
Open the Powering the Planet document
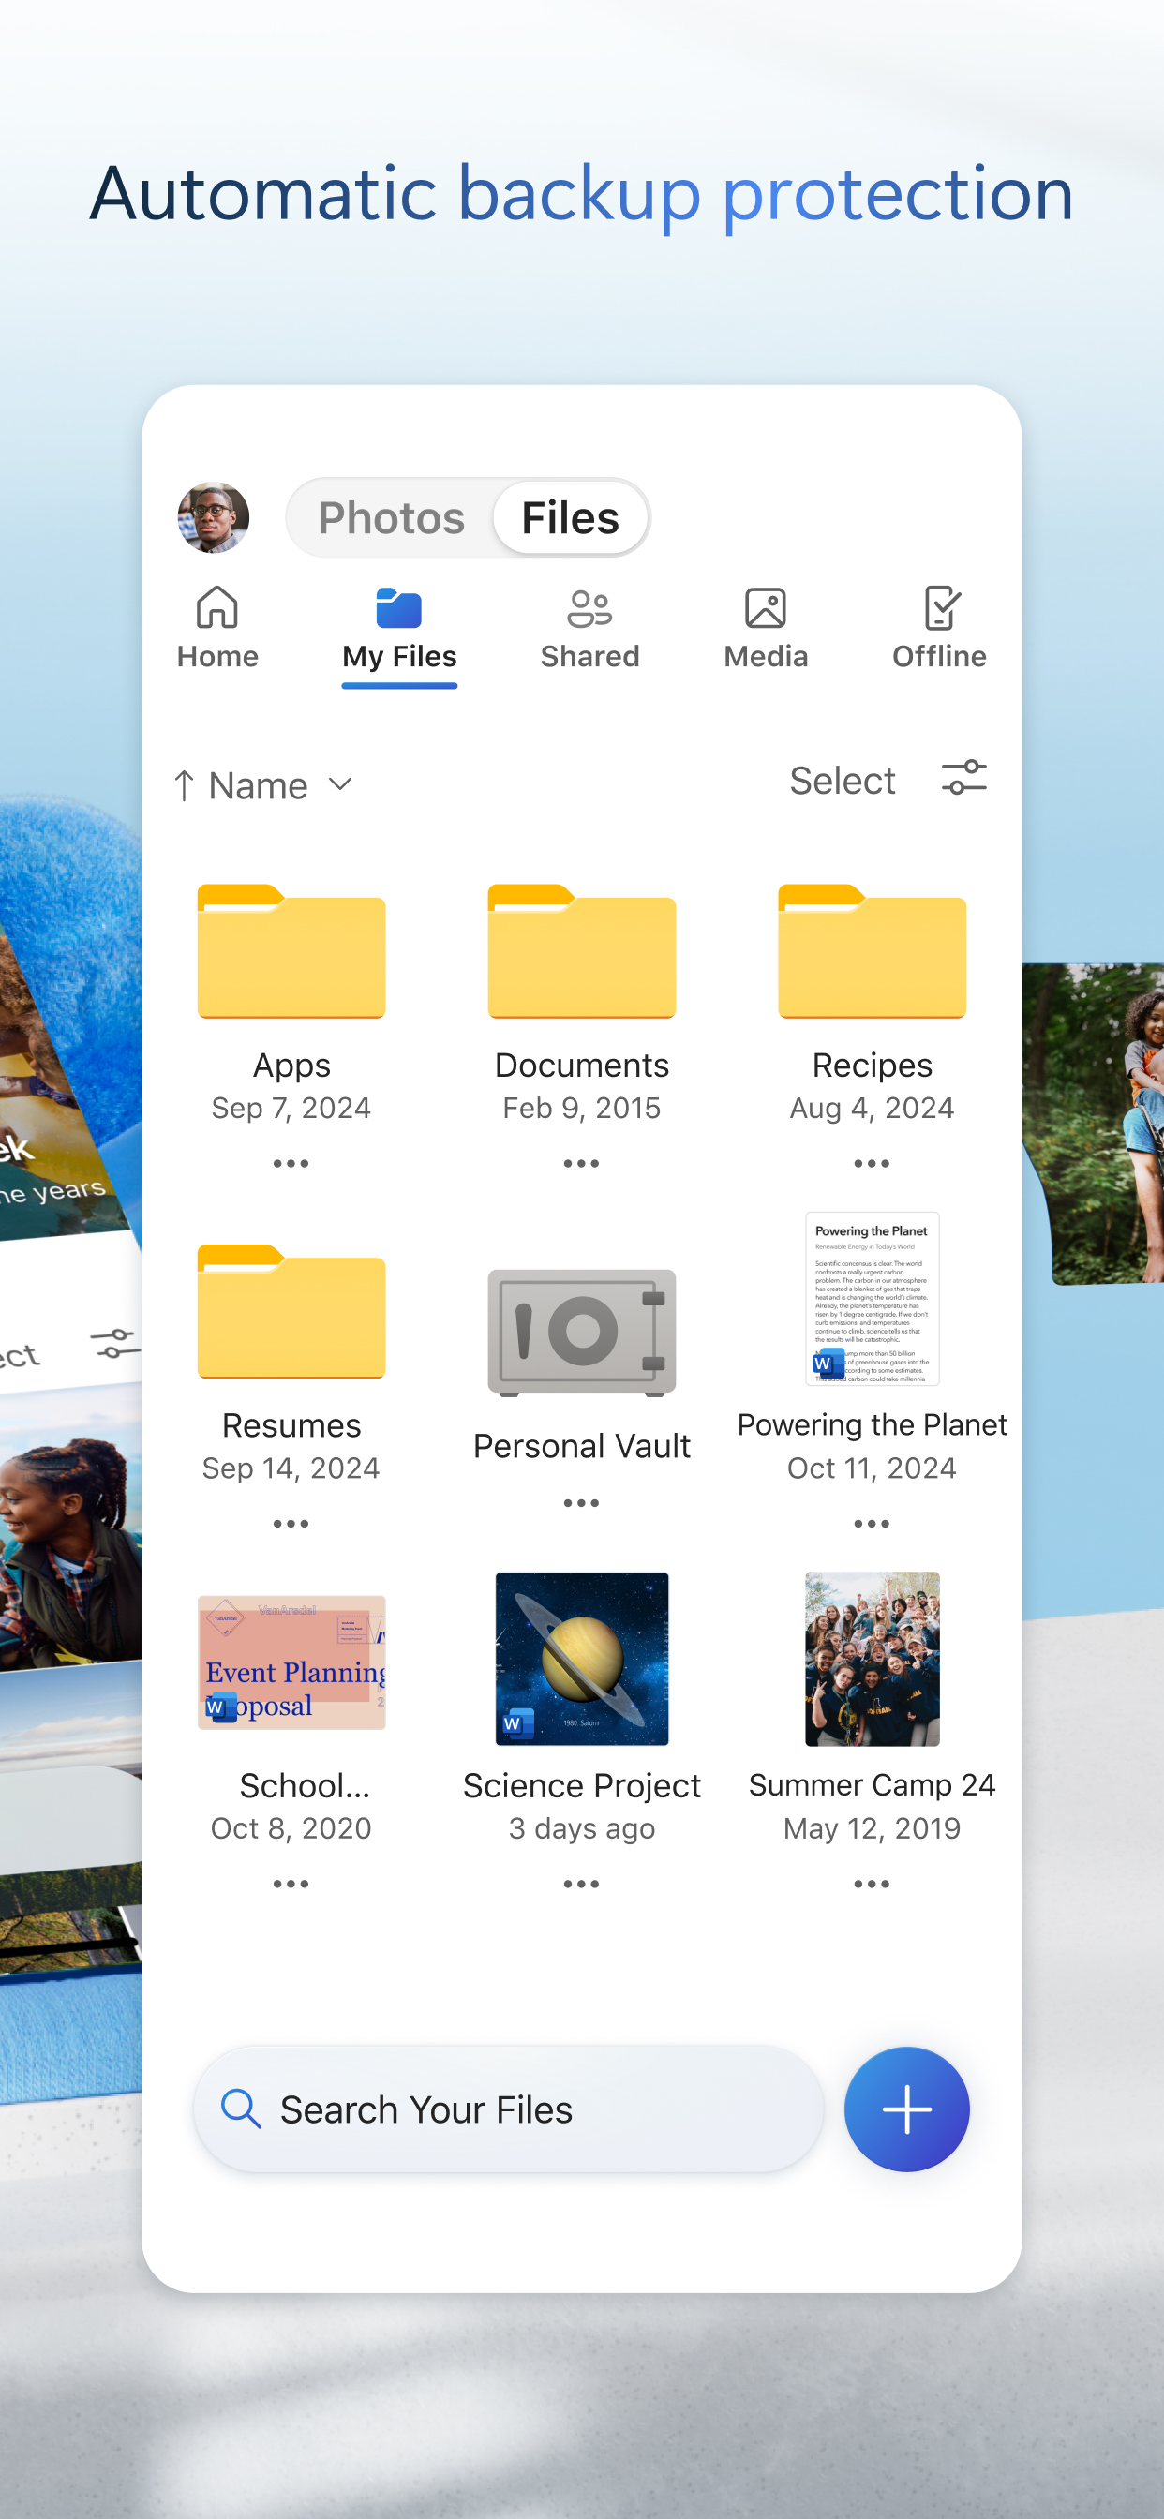(872, 1299)
